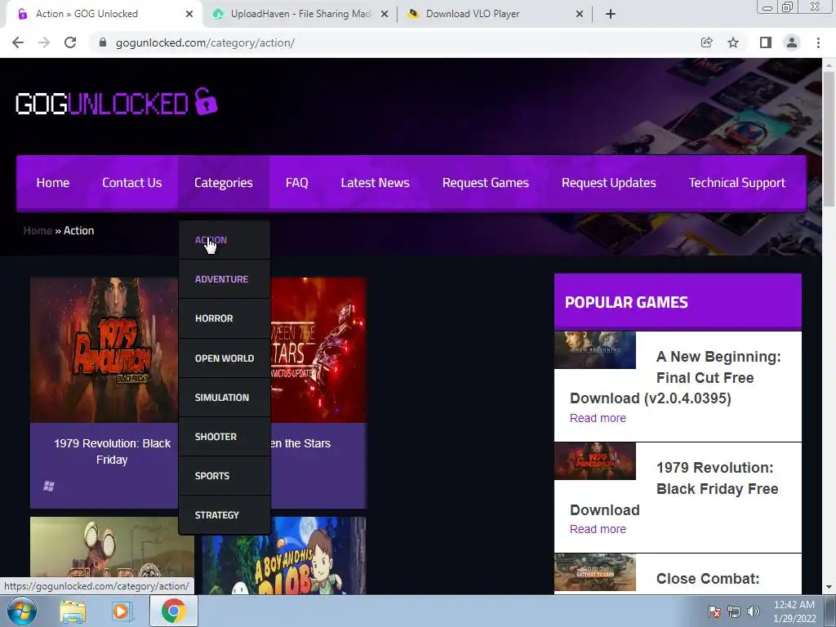
Task: Click the Chrome back arrow
Action: pos(18,42)
